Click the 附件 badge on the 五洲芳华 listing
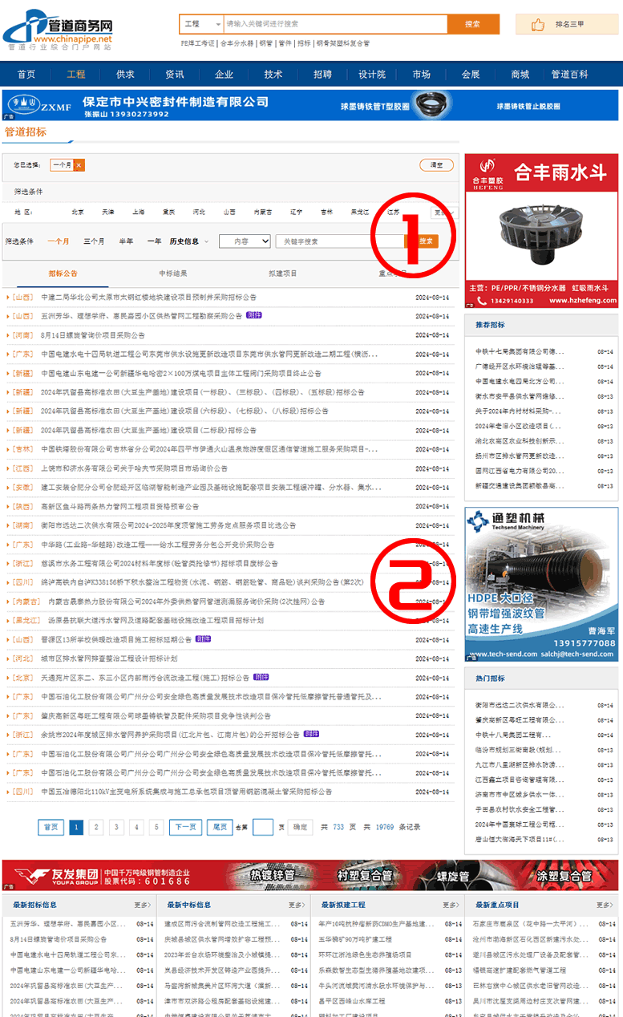This screenshot has width=623, height=1017. pos(253,315)
